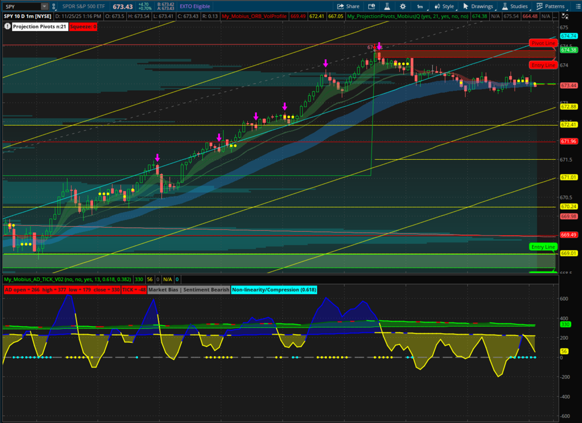Open chart settings gear icon
The width and height of the screenshot is (582, 423).
pyautogui.click(x=403, y=6)
